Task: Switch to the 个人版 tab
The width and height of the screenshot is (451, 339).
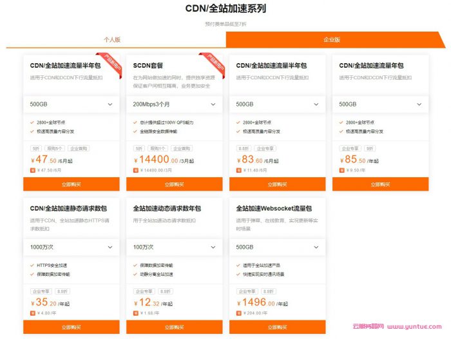Action: [113, 39]
